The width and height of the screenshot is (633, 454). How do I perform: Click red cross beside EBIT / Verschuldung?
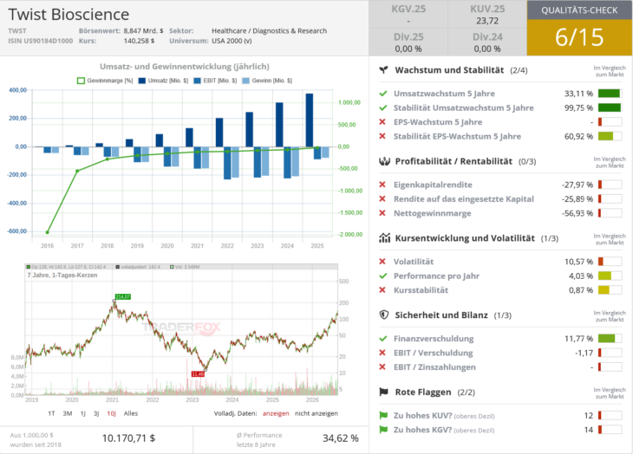click(382, 353)
